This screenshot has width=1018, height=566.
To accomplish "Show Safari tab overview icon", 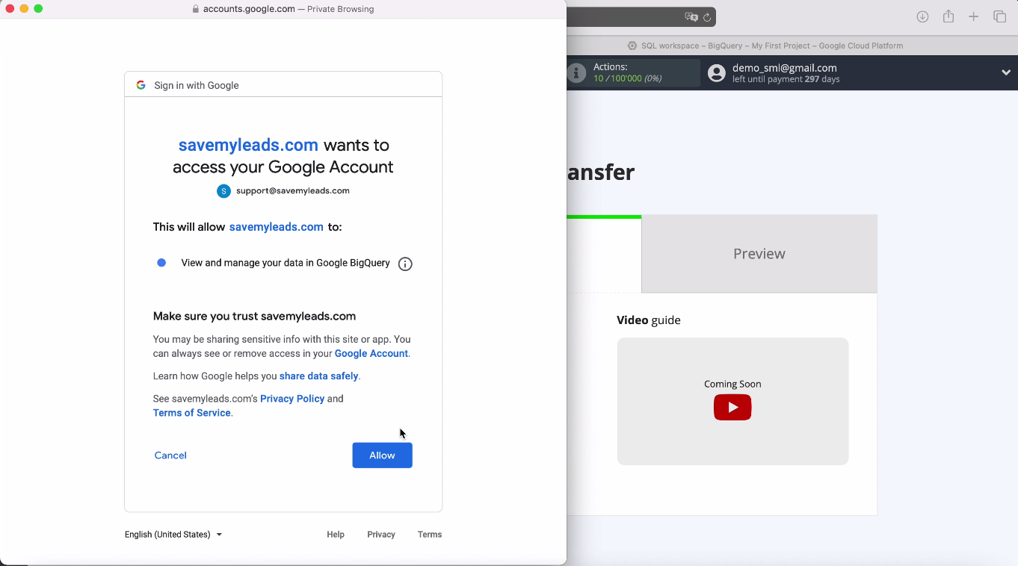I will pos(999,16).
